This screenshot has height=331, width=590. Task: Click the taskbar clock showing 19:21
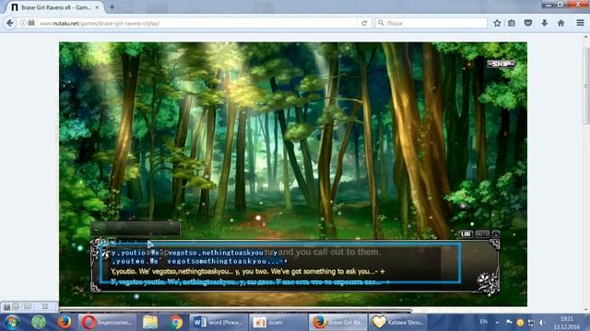[x=566, y=323]
